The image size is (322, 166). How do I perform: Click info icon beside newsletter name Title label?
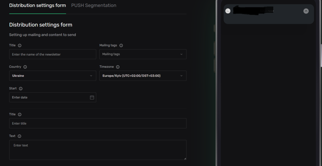(x=19, y=46)
